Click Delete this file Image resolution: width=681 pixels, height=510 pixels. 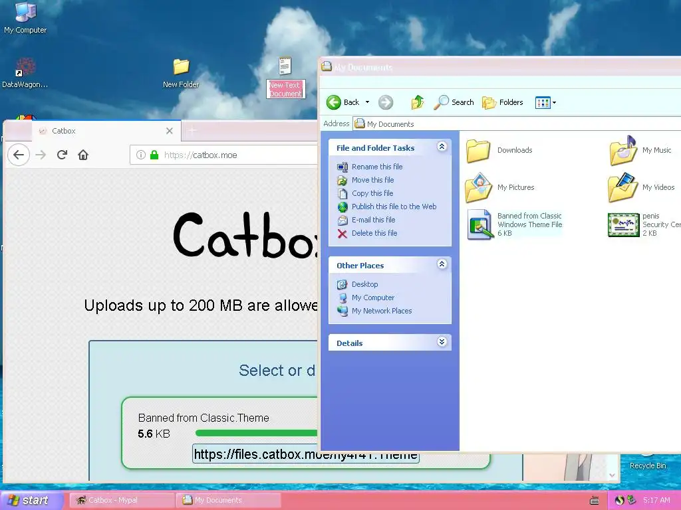click(x=374, y=233)
